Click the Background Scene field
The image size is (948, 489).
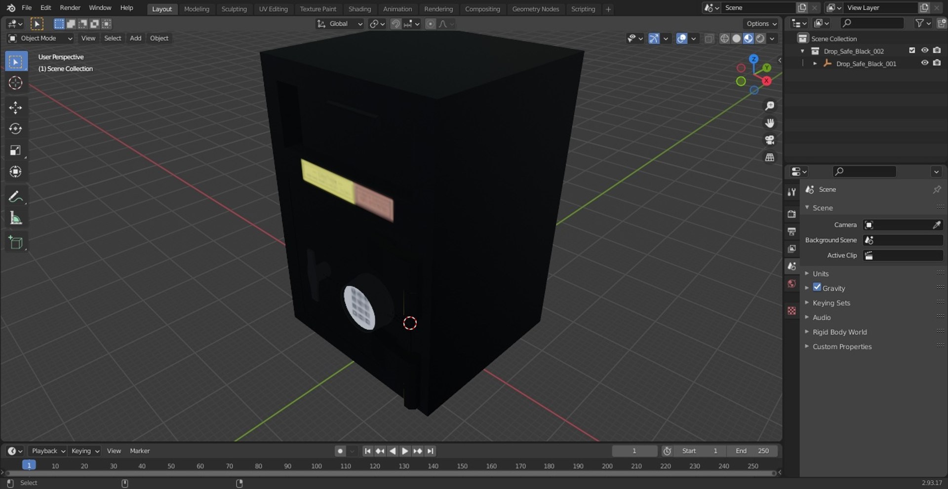[x=903, y=240]
